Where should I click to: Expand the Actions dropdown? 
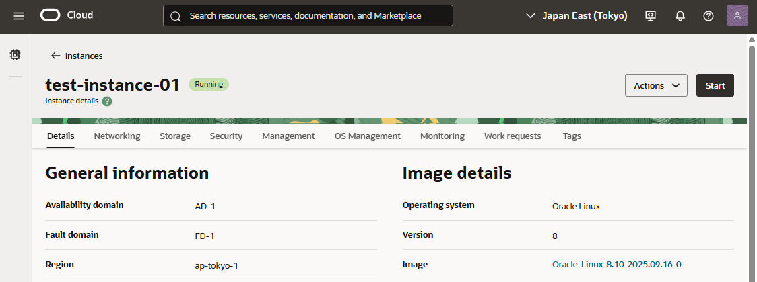tap(656, 85)
